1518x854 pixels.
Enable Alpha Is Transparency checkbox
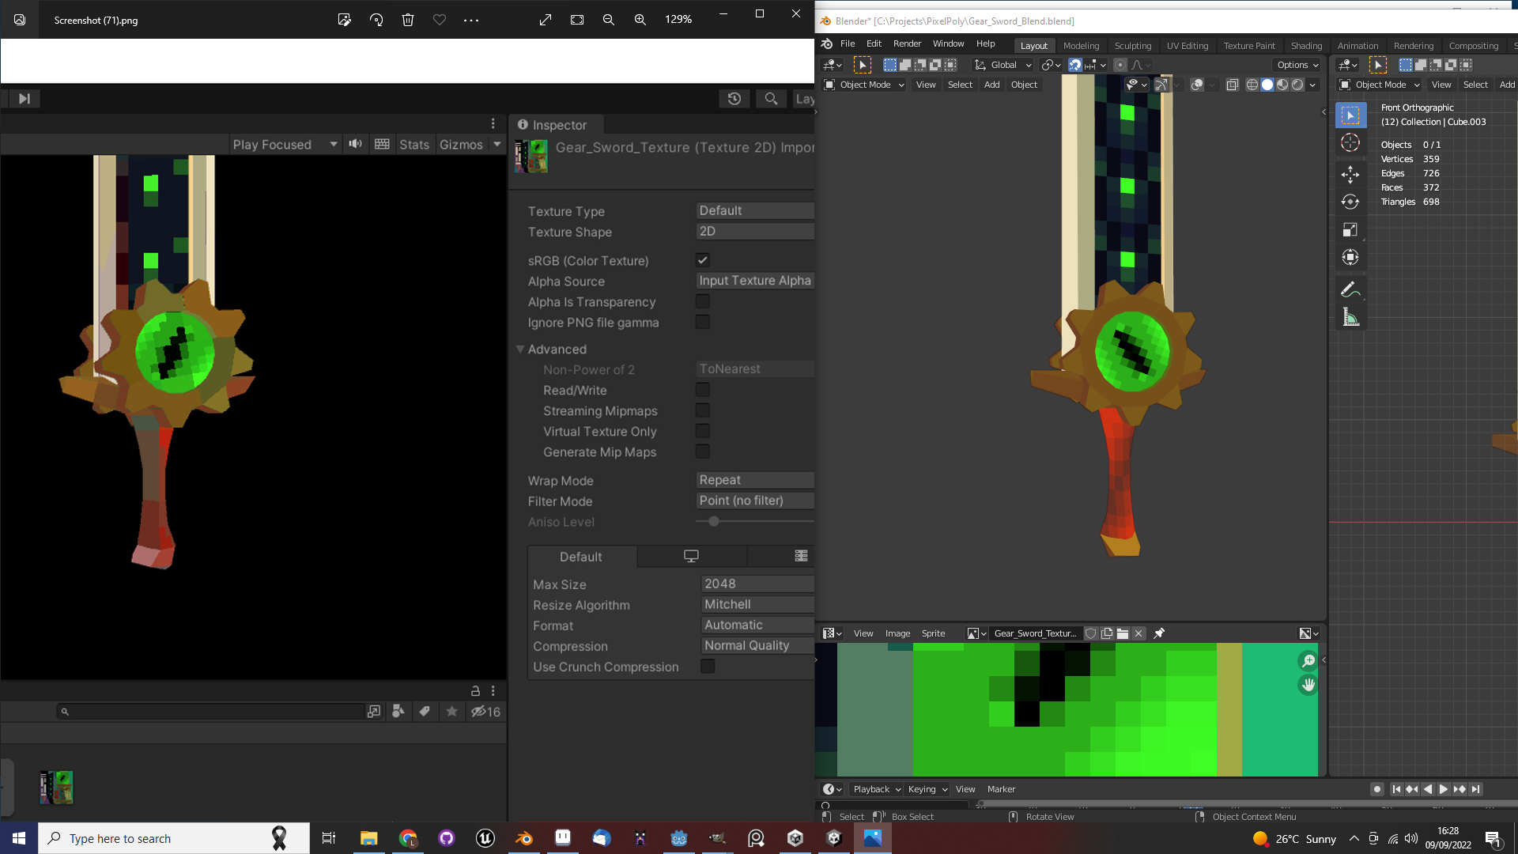pos(702,301)
